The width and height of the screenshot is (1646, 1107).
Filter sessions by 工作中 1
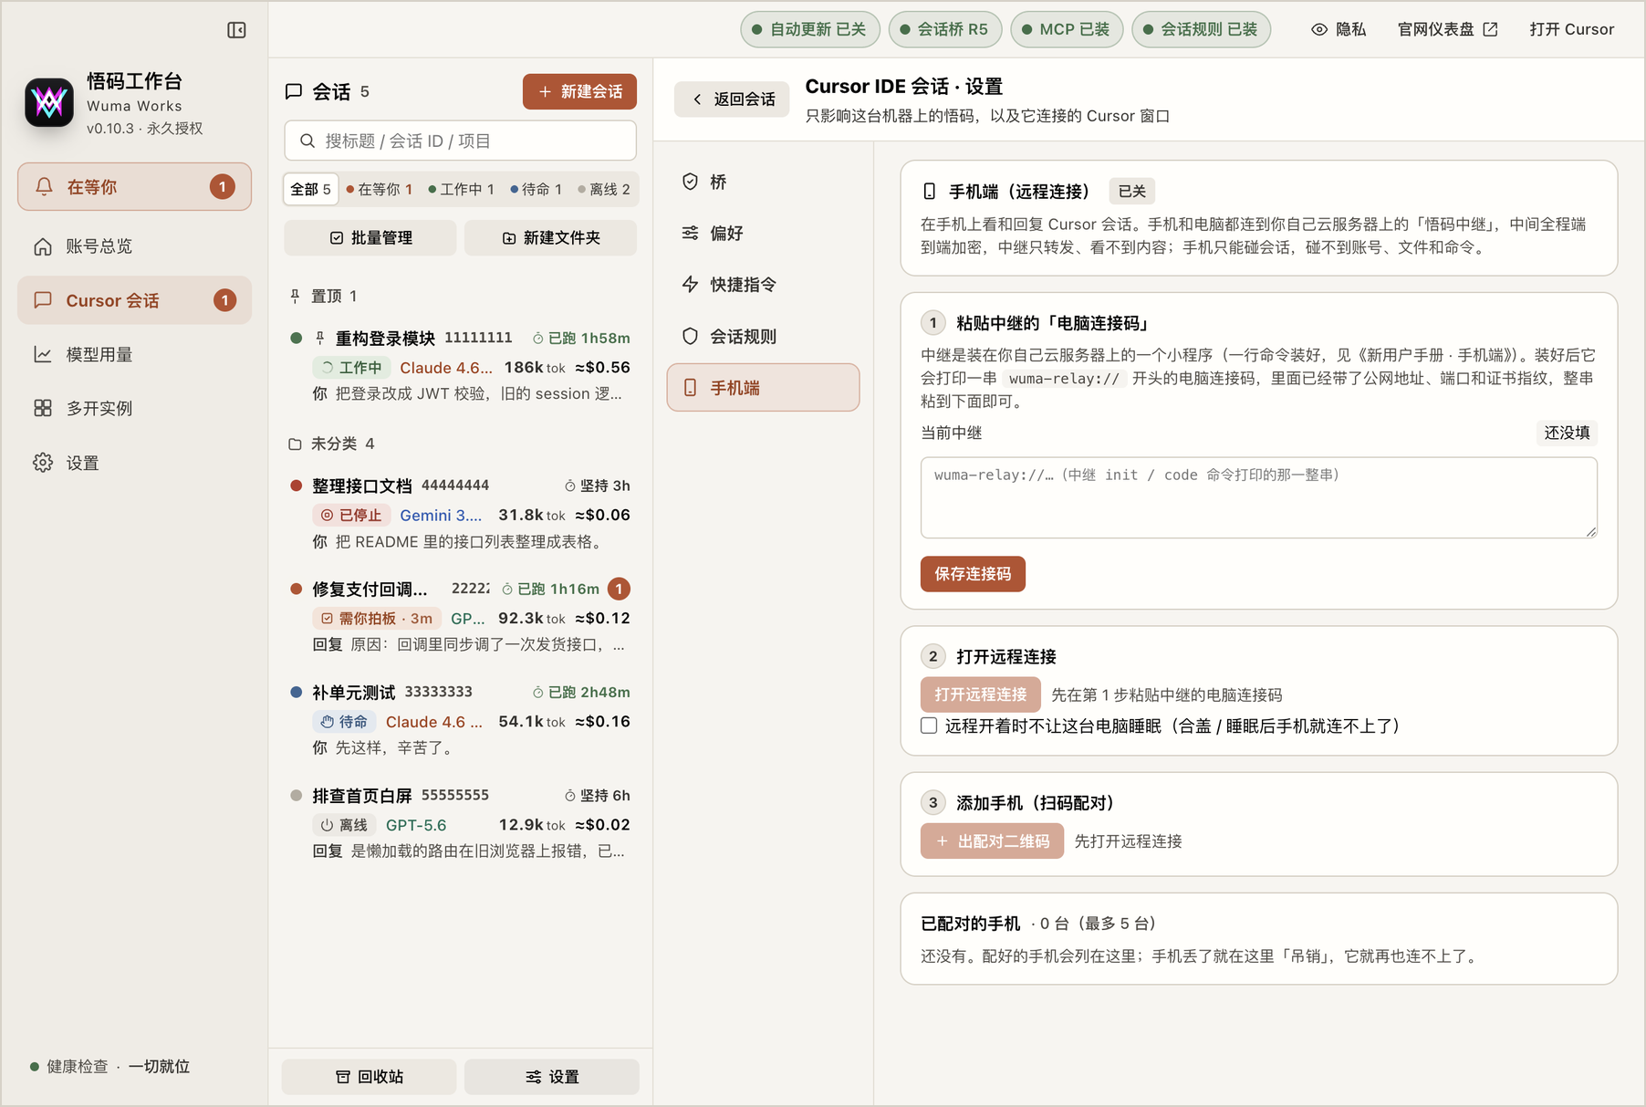tap(462, 189)
